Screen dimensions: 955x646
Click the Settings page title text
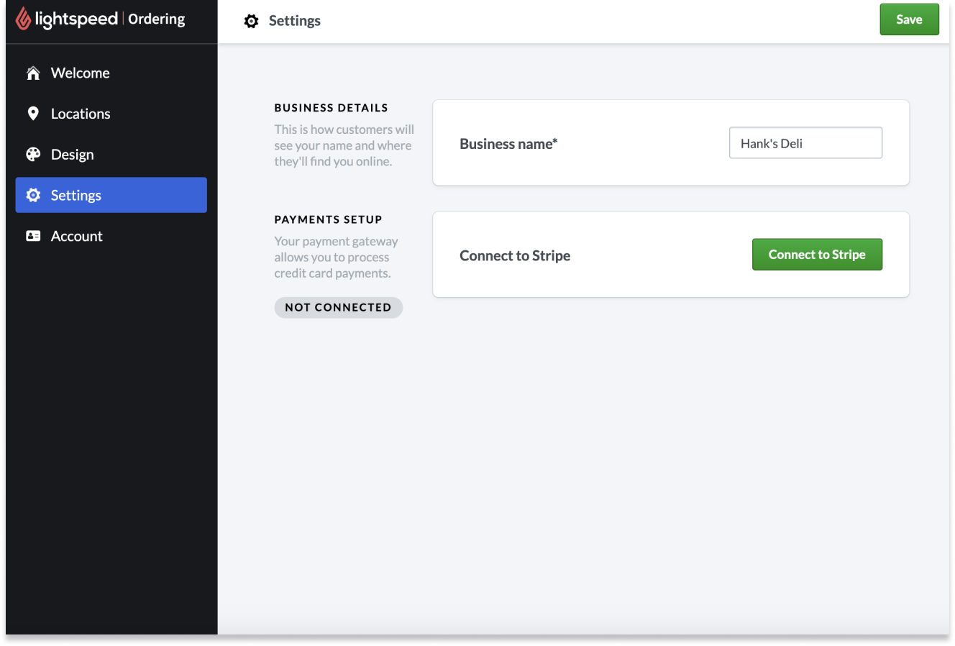[x=295, y=21]
